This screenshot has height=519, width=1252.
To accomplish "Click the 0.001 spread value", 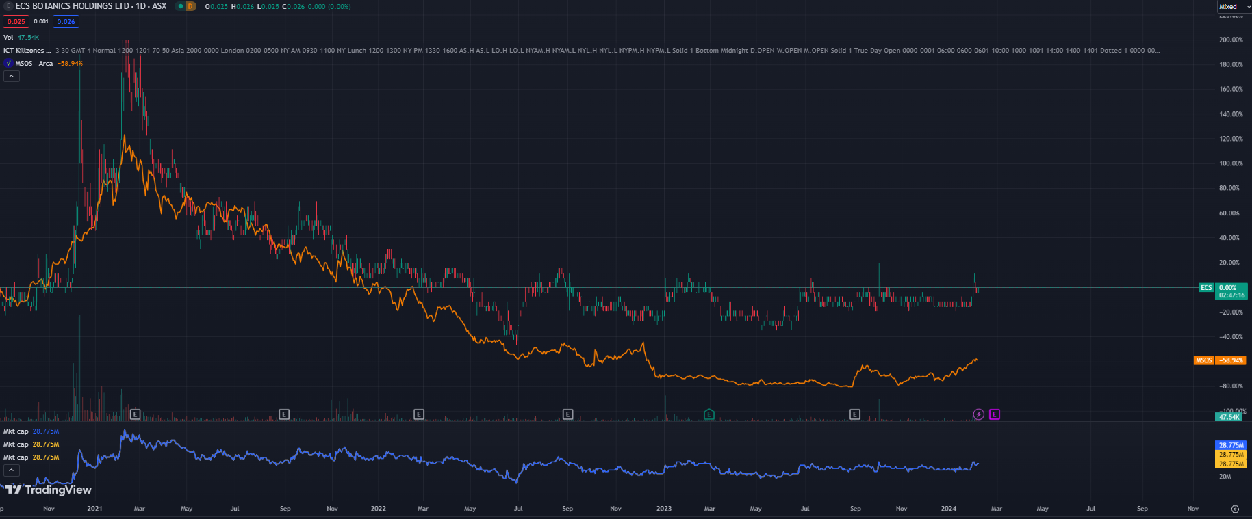I will pos(41,22).
